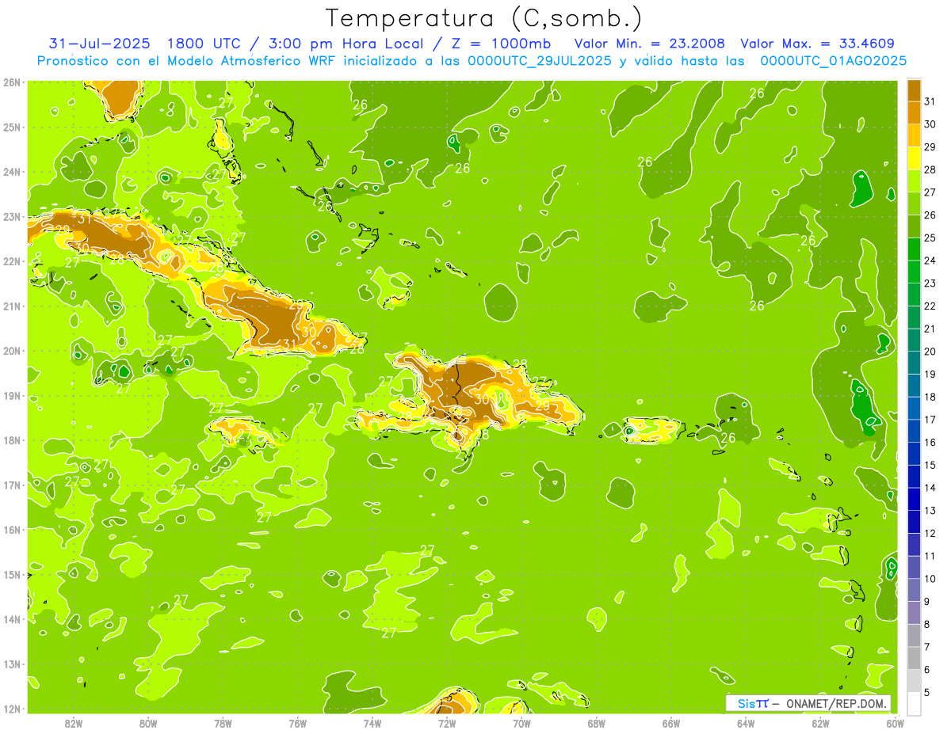Click latitude axis label '26N'
Image resolution: width=951 pixels, height=734 pixels.
pos(12,82)
